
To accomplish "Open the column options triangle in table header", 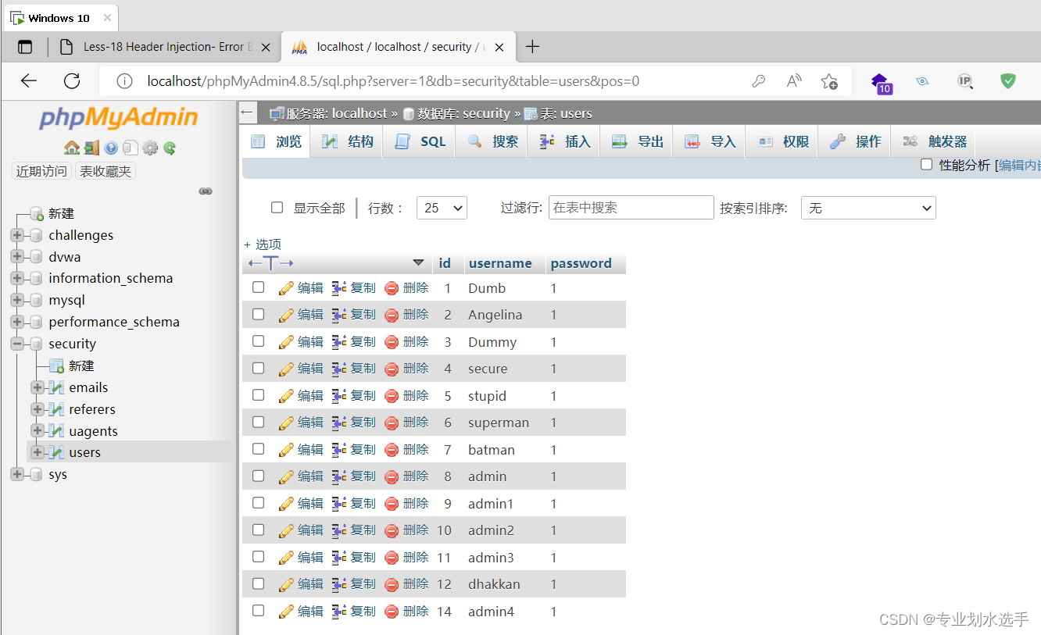I will pyautogui.click(x=418, y=263).
